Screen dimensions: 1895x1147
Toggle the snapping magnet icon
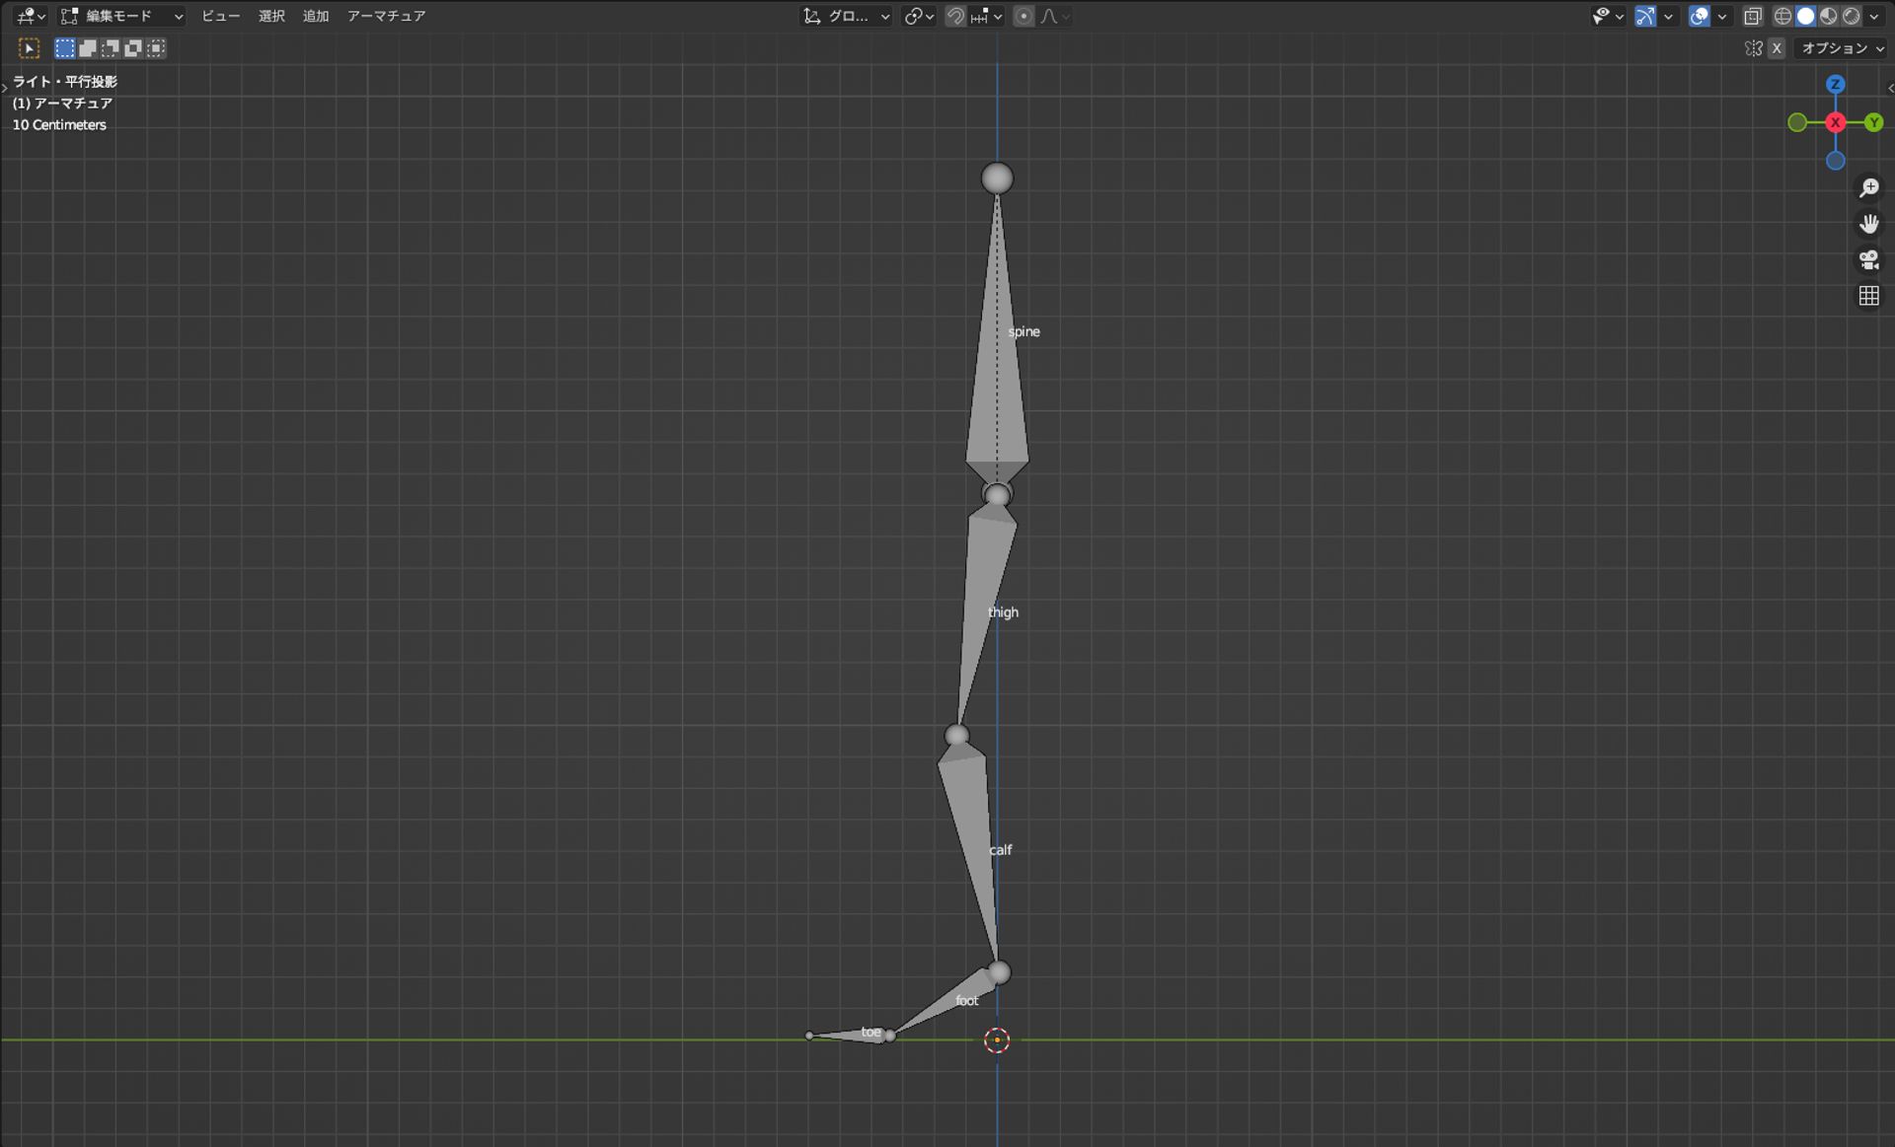click(954, 16)
